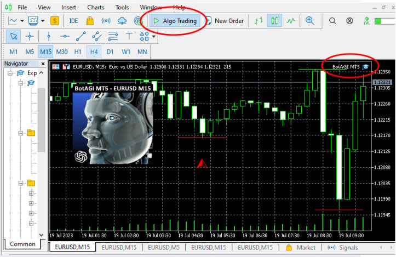Viewport: 396px width, 257px height.
Task: Open the VPS cloud icon
Action: pos(122,21)
